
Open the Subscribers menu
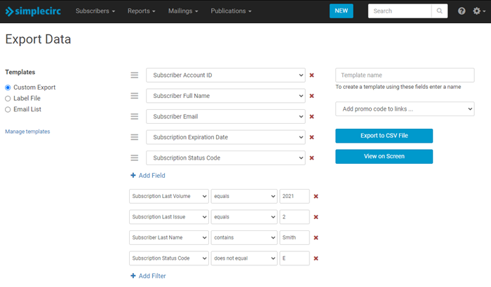pyautogui.click(x=95, y=11)
